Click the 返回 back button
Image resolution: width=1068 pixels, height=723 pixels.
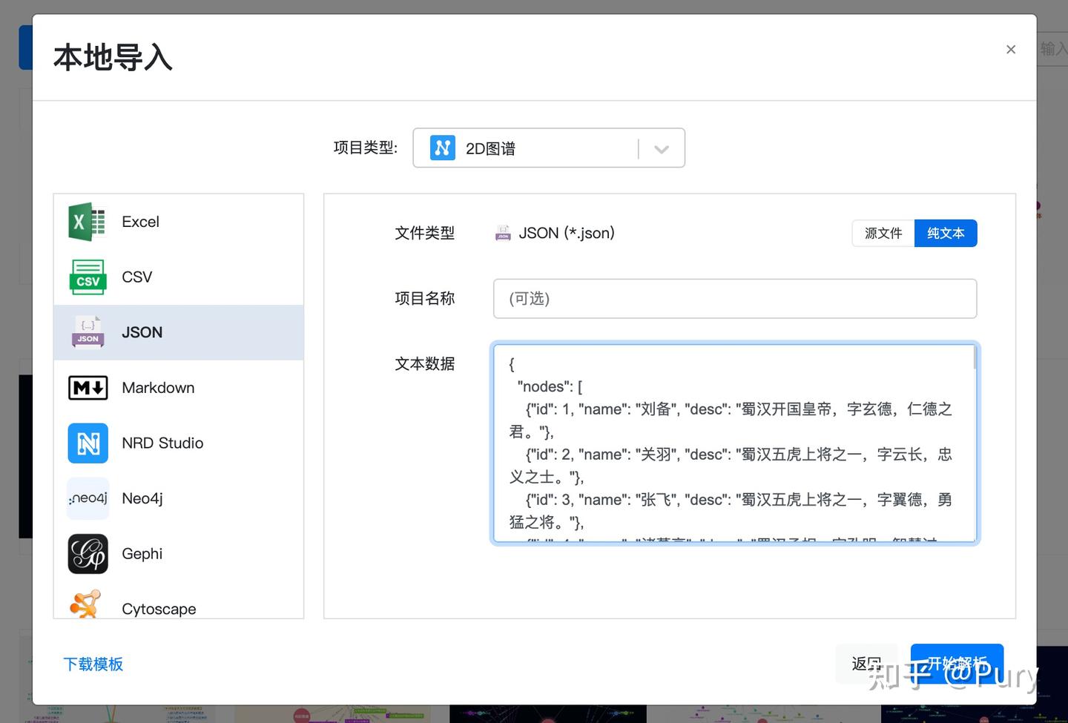(x=866, y=664)
